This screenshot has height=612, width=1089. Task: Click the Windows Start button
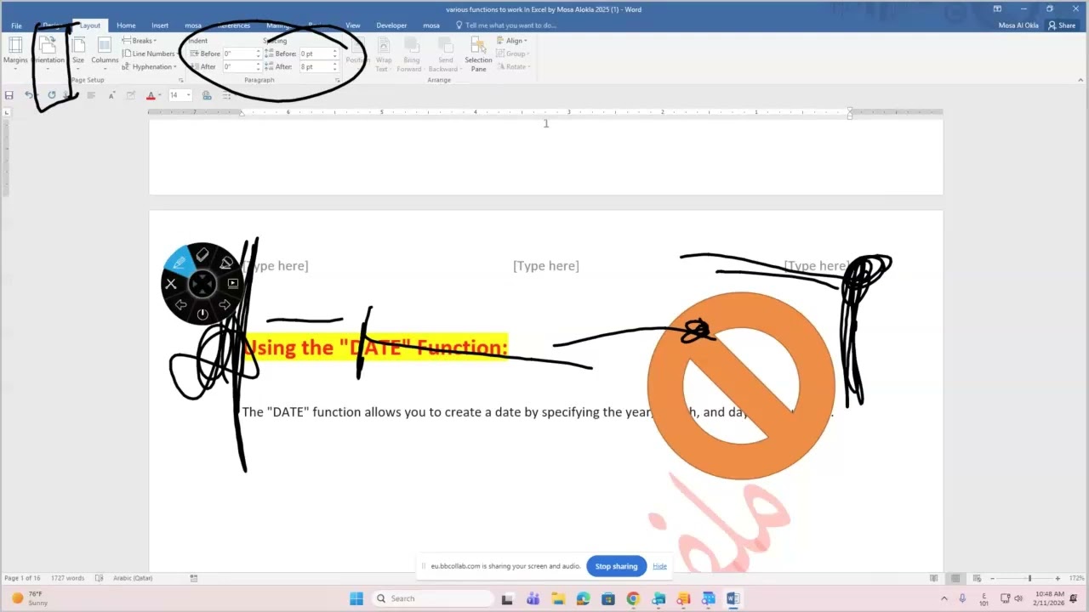point(356,598)
